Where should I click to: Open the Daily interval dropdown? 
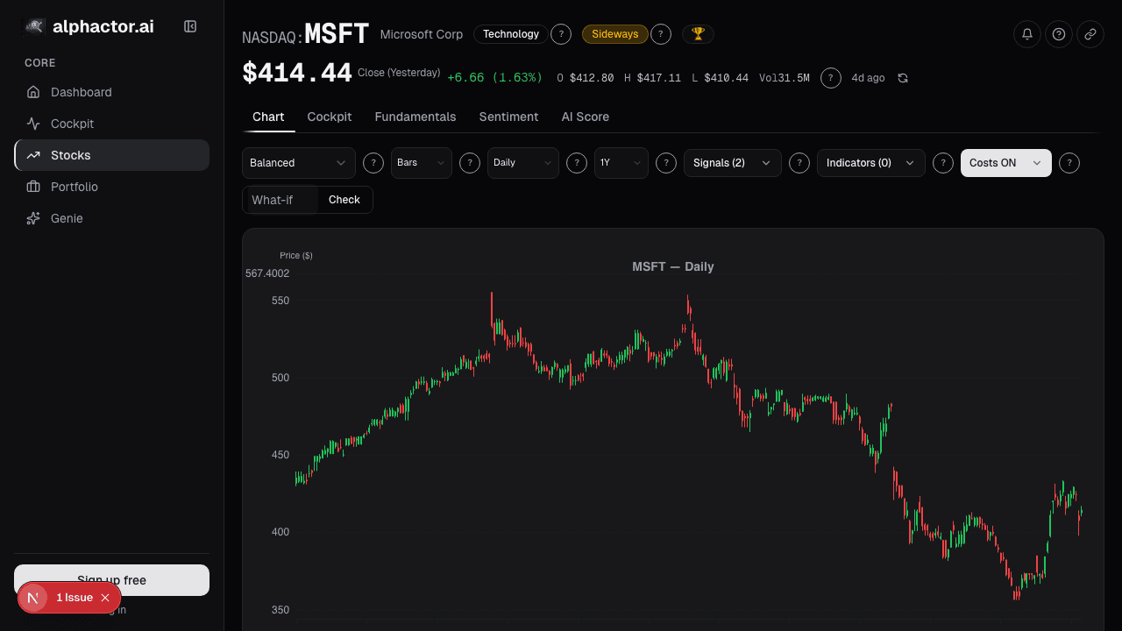coord(523,163)
